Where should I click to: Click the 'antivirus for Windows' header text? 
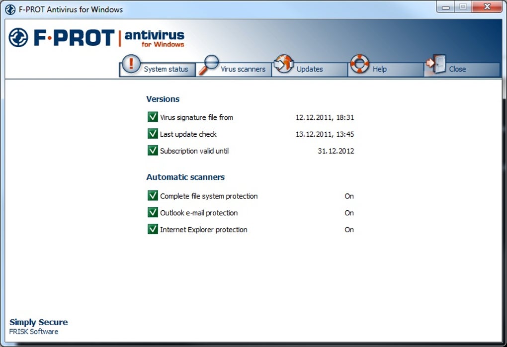coord(155,38)
